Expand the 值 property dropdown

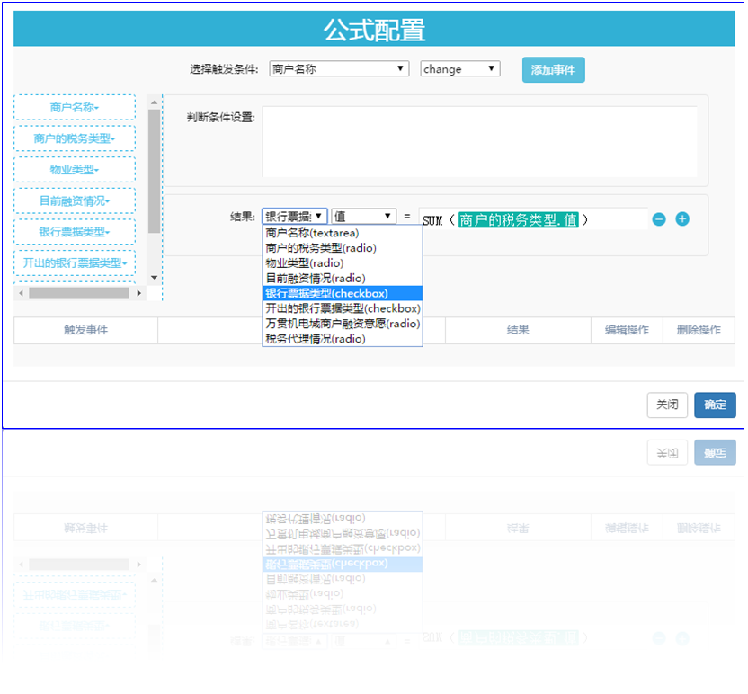pyautogui.click(x=363, y=217)
